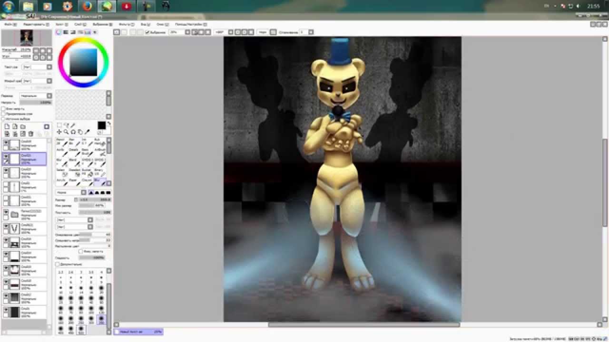Click the horizontal canvas scrollbar
609x342 pixels.
tap(364, 325)
